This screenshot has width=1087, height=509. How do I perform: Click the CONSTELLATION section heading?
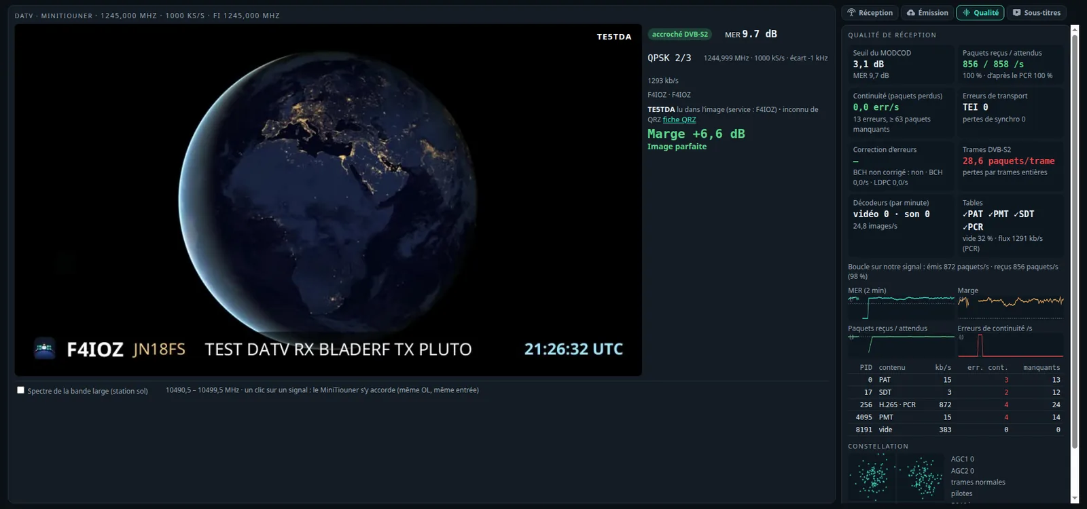click(878, 447)
